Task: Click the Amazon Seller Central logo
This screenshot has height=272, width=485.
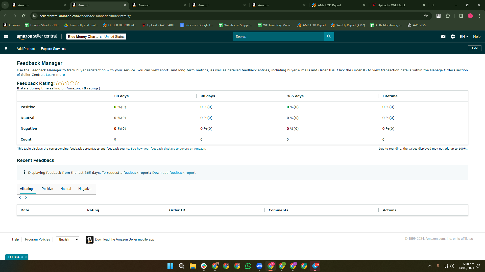Action: click(x=37, y=37)
